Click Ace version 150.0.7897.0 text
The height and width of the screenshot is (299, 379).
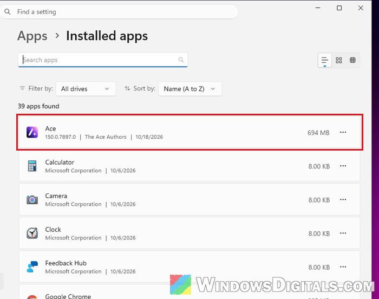(x=61, y=137)
